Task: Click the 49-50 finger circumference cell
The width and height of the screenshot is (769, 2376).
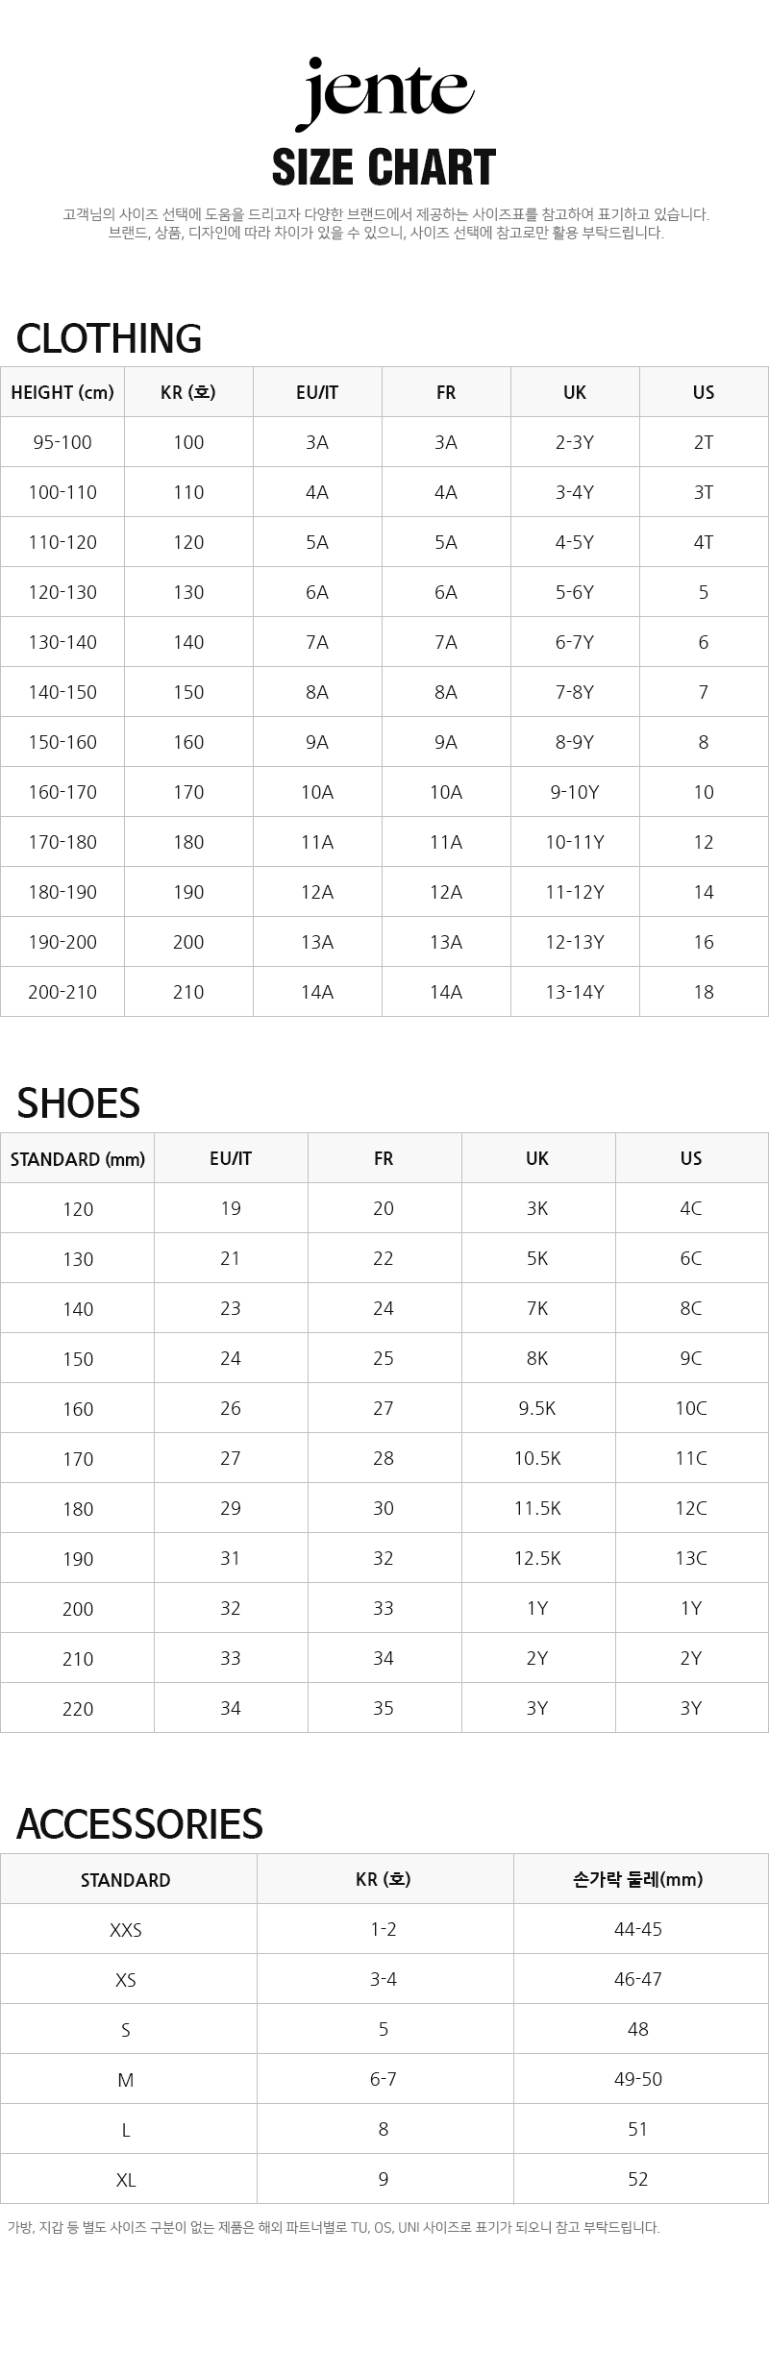Action: click(x=638, y=2080)
